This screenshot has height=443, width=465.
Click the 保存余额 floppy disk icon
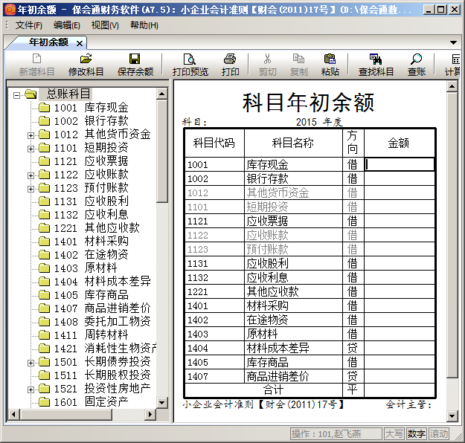pyautogui.click(x=135, y=59)
